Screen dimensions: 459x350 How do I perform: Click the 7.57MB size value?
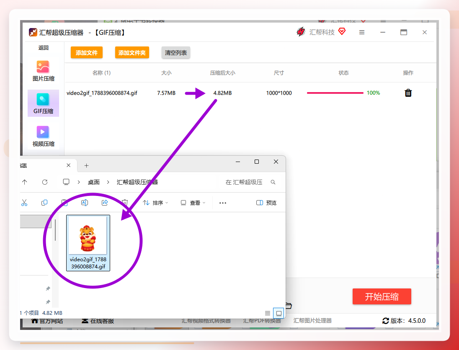click(x=166, y=93)
